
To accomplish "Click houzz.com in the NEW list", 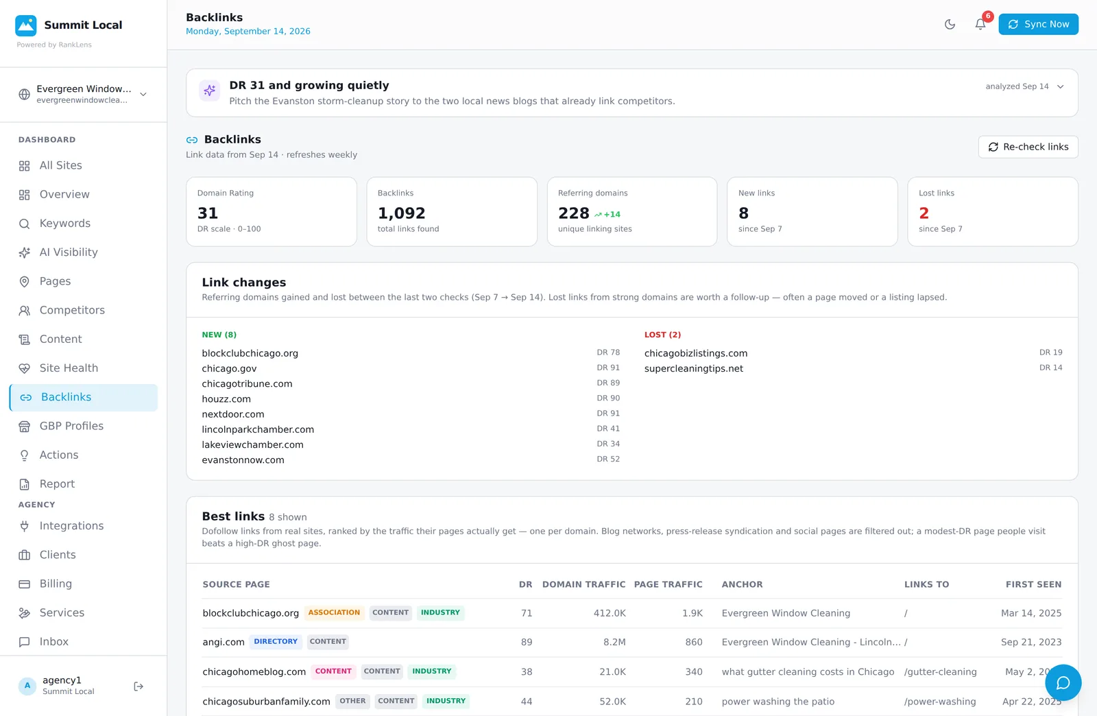I will [x=226, y=399].
